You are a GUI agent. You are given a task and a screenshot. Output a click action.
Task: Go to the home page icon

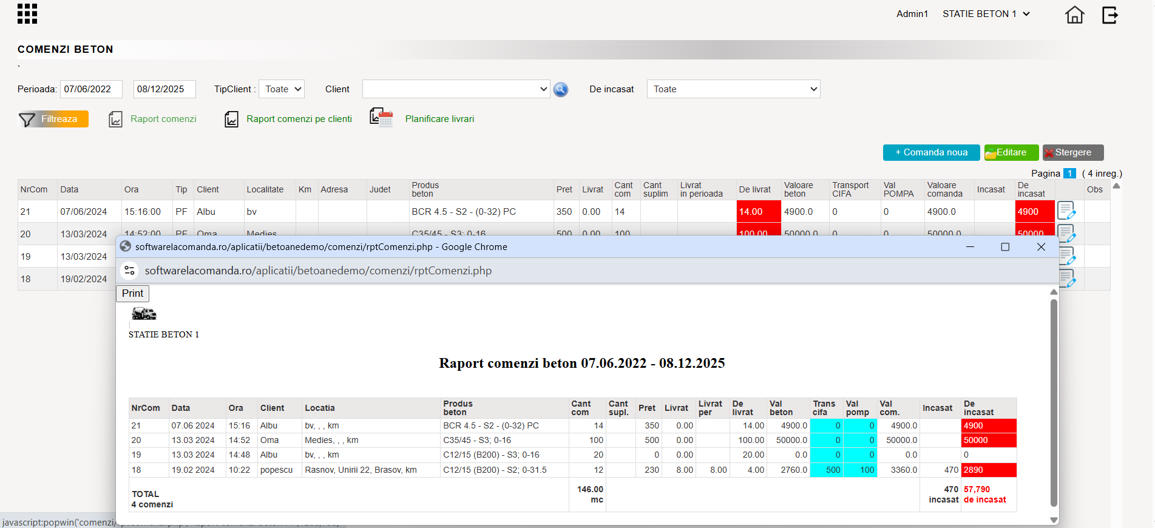tap(1074, 15)
